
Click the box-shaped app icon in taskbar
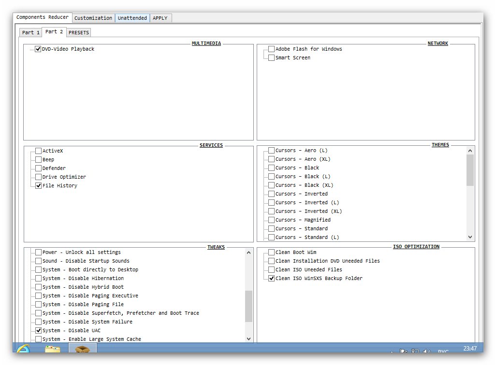(x=82, y=350)
